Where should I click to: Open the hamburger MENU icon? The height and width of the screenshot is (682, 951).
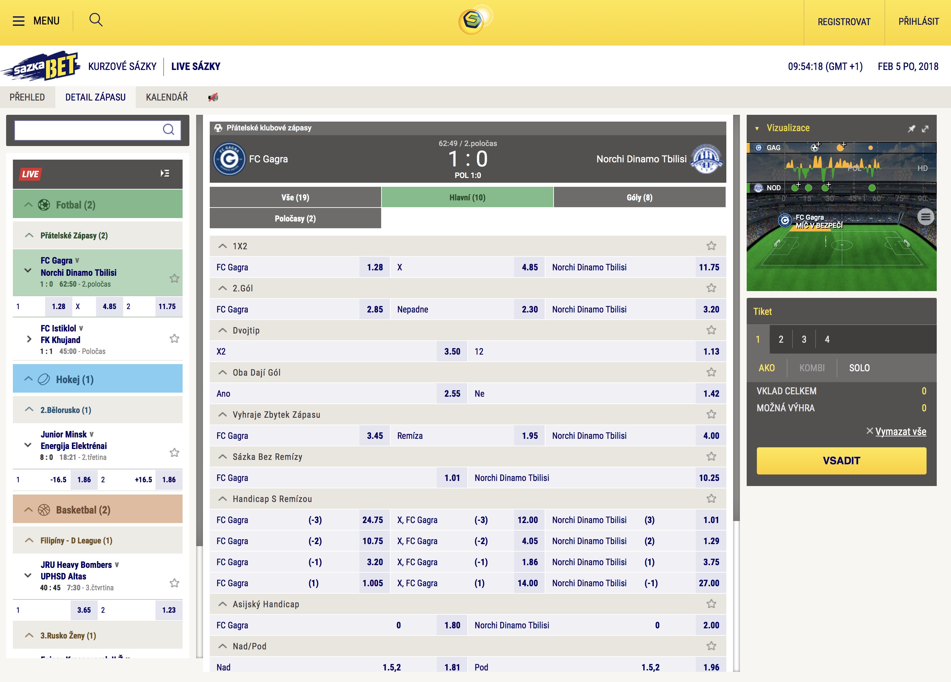18,21
